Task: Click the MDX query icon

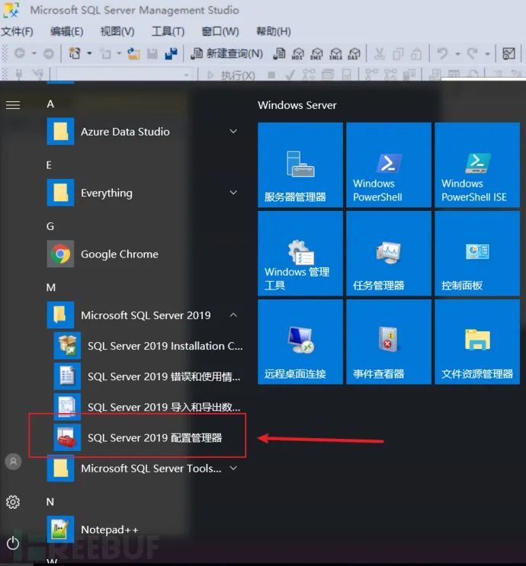Action: point(297,53)
